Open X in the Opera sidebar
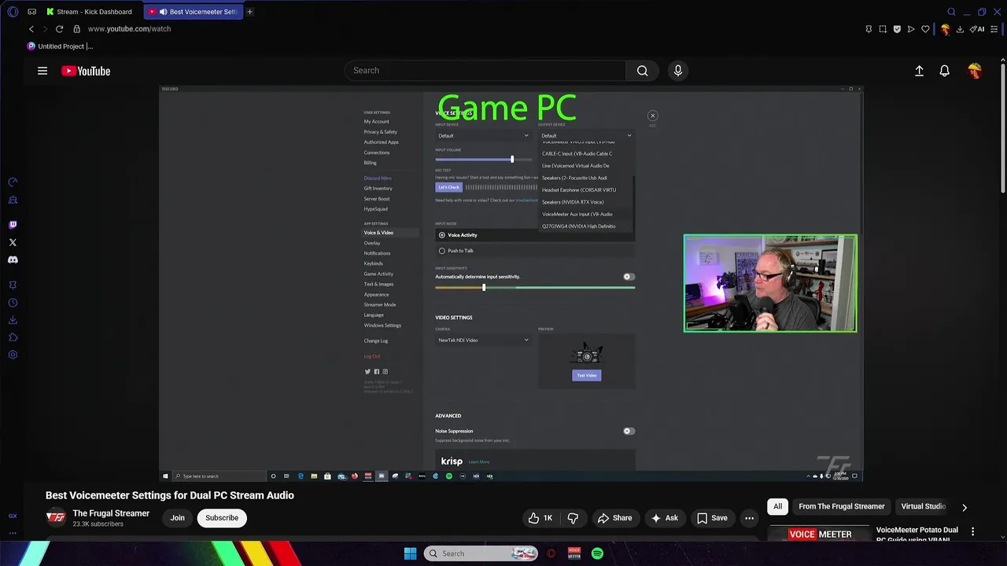Image resolution: width=1007 pixels, height=566 pixels. pyautogui.click(x=13, y=242)
